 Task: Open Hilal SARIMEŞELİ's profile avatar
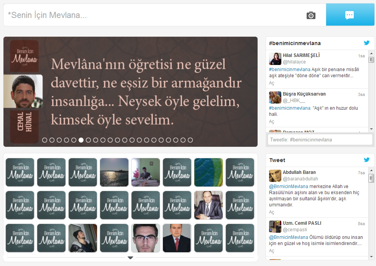click(x=275, y=59)
